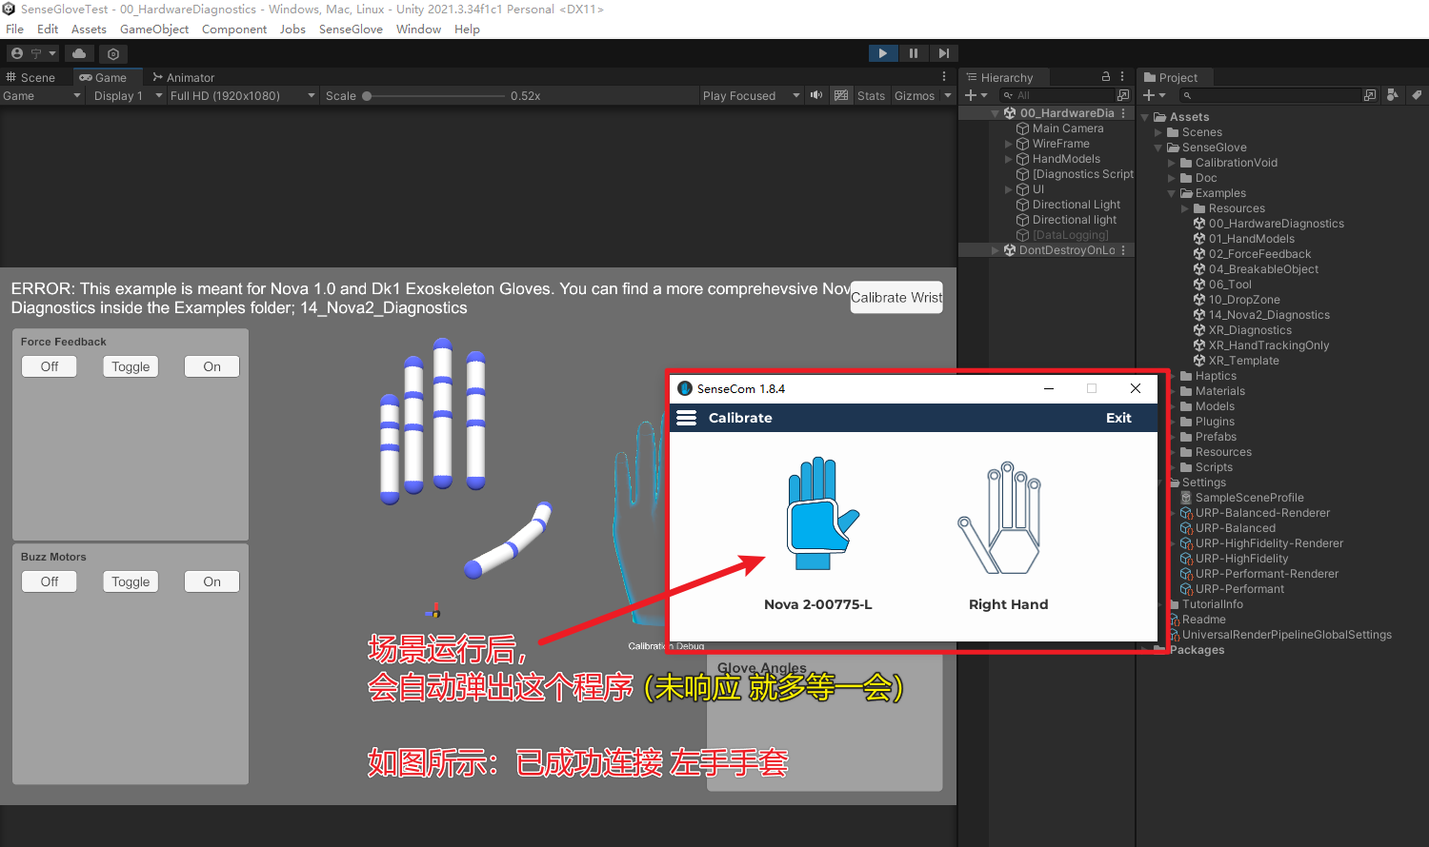Mute game audio via speaker icon
Image resolution: width=1429 pixels, height=847 pixels.
[x=816, y=95]
